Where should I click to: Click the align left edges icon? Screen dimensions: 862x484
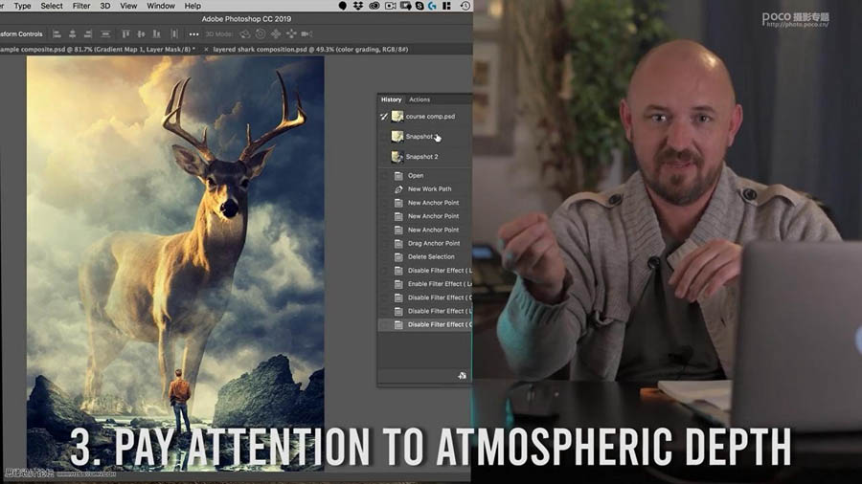click(x=56, y=34)
